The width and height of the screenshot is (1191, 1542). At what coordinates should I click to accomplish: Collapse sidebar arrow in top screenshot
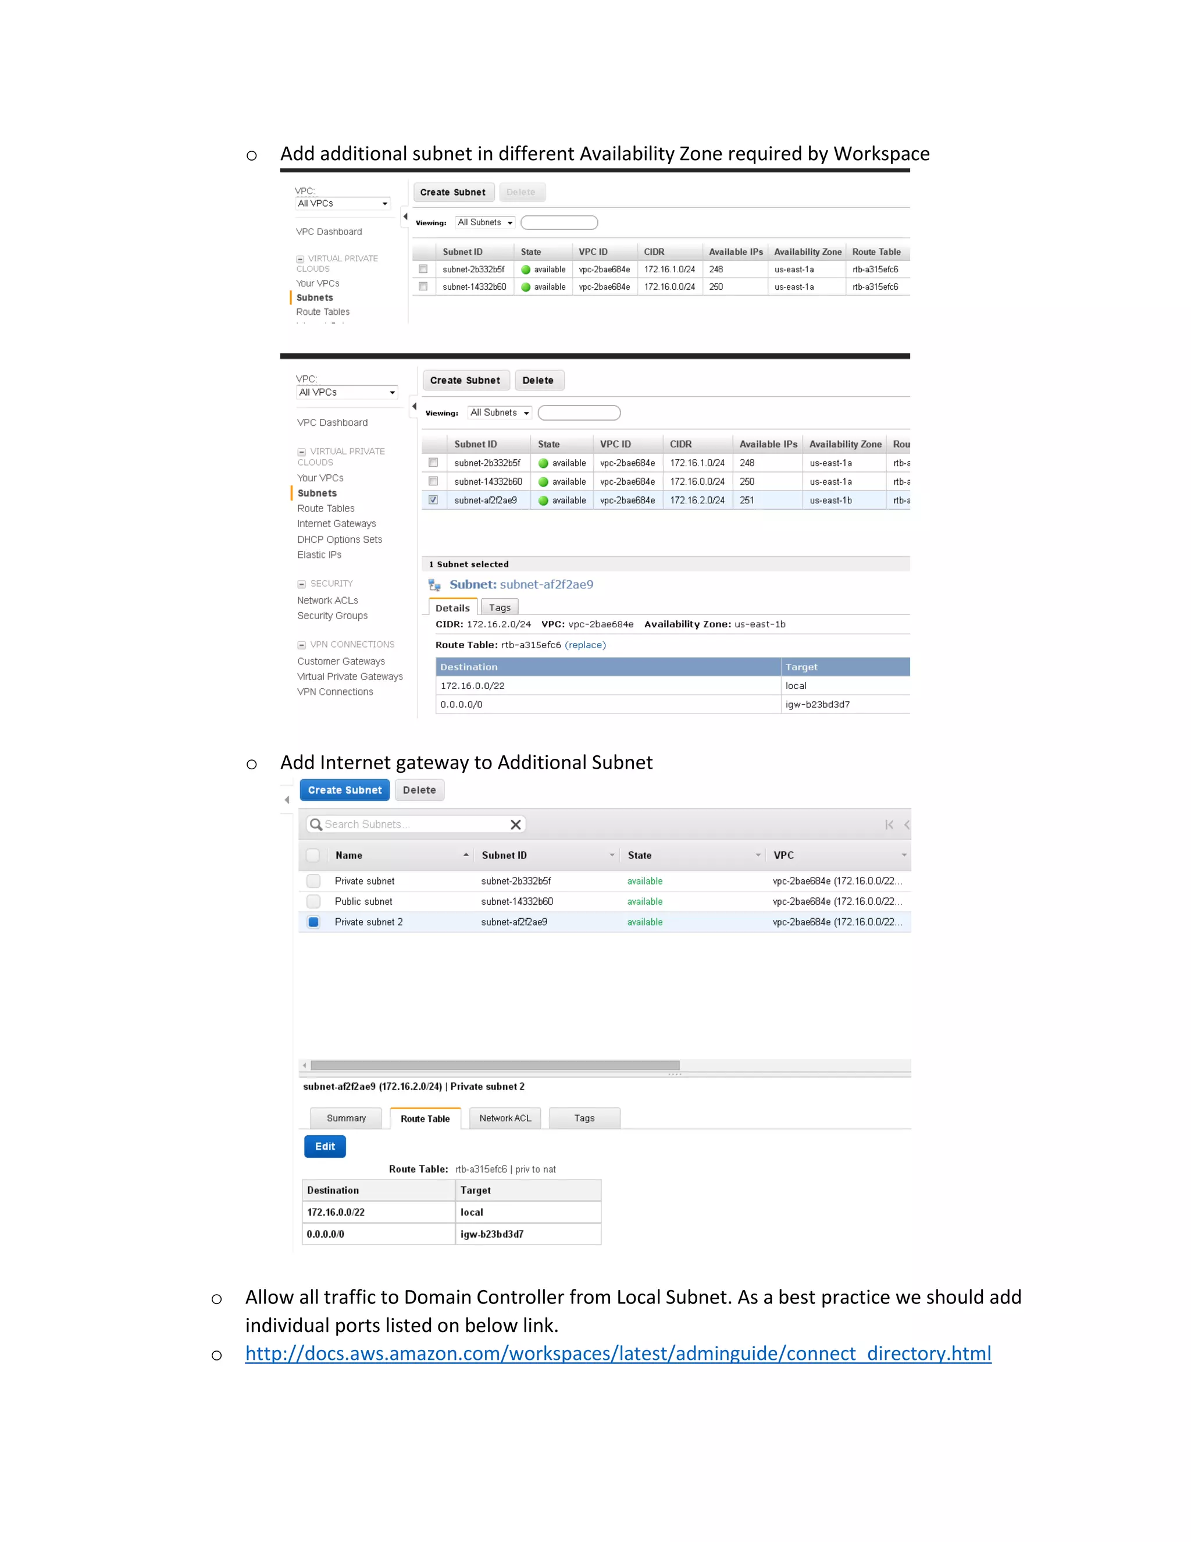[405, 216]
